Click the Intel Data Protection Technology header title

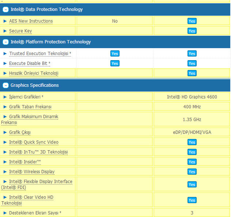coord(46,9)
